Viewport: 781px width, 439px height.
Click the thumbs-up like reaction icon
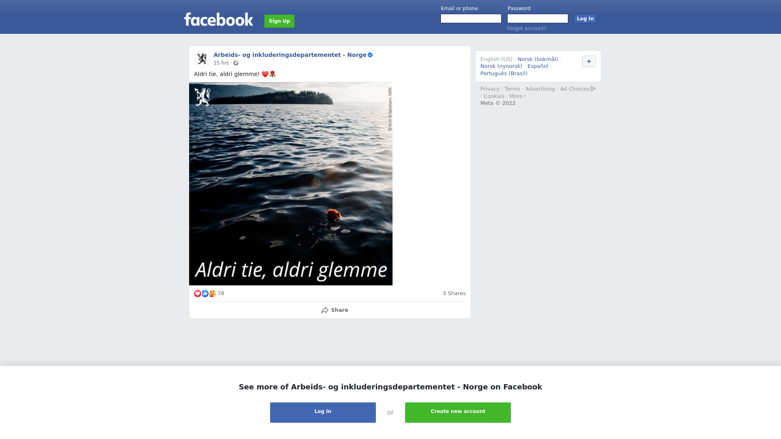click(205, 293)
